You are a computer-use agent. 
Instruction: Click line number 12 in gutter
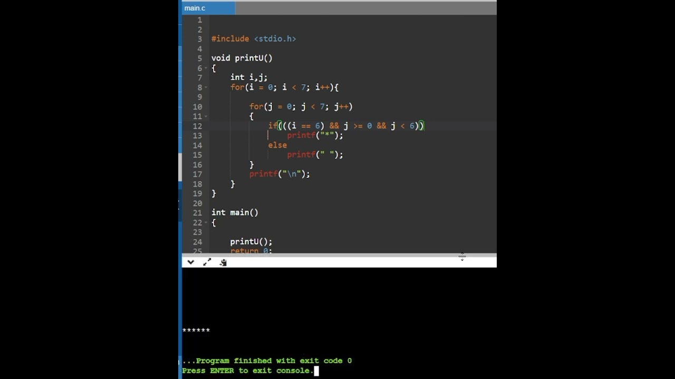click(197, 126)
